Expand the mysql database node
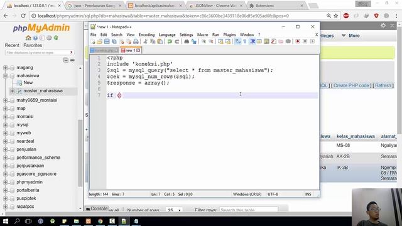The width and height of the screenshot is (402, 226). tap(6, 125)
